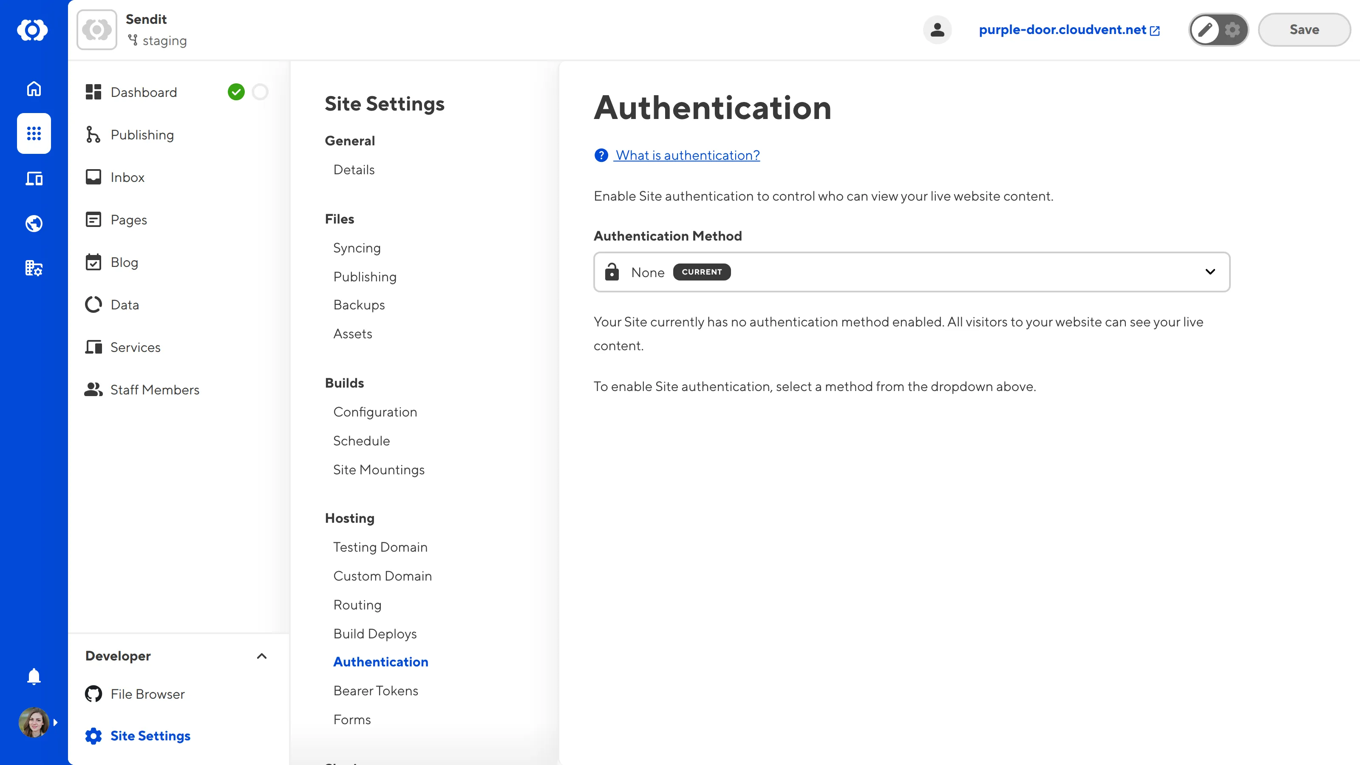Go to Custom Domain under Hosting

(x=383, y=575)
